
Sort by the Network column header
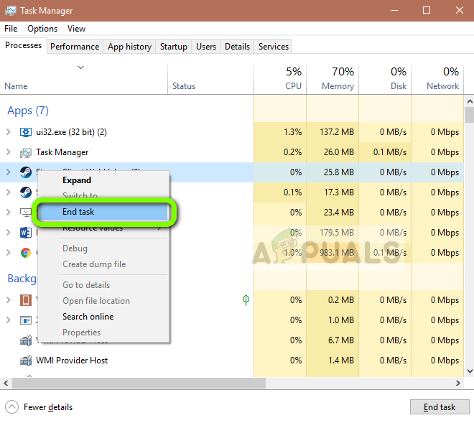[x=437, y=80]
